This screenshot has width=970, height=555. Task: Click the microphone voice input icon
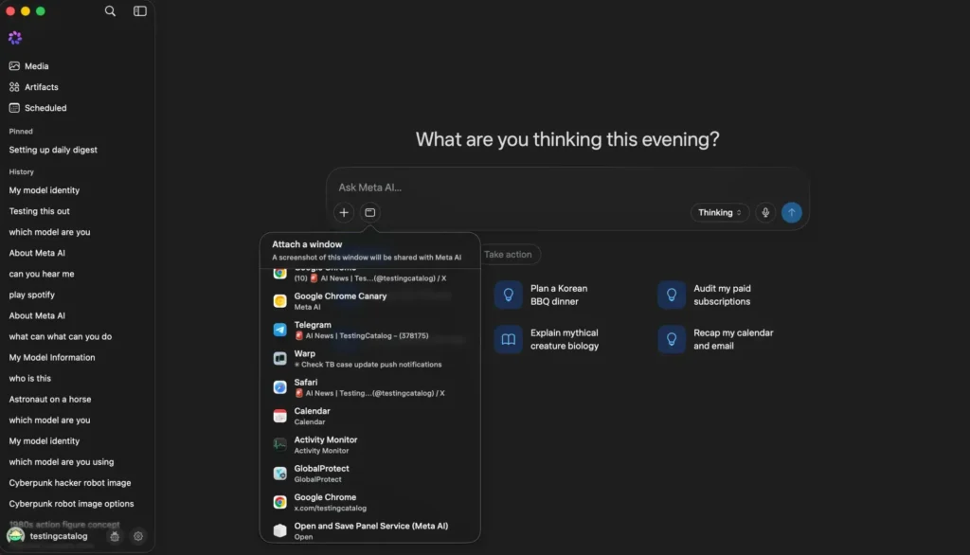765,213
